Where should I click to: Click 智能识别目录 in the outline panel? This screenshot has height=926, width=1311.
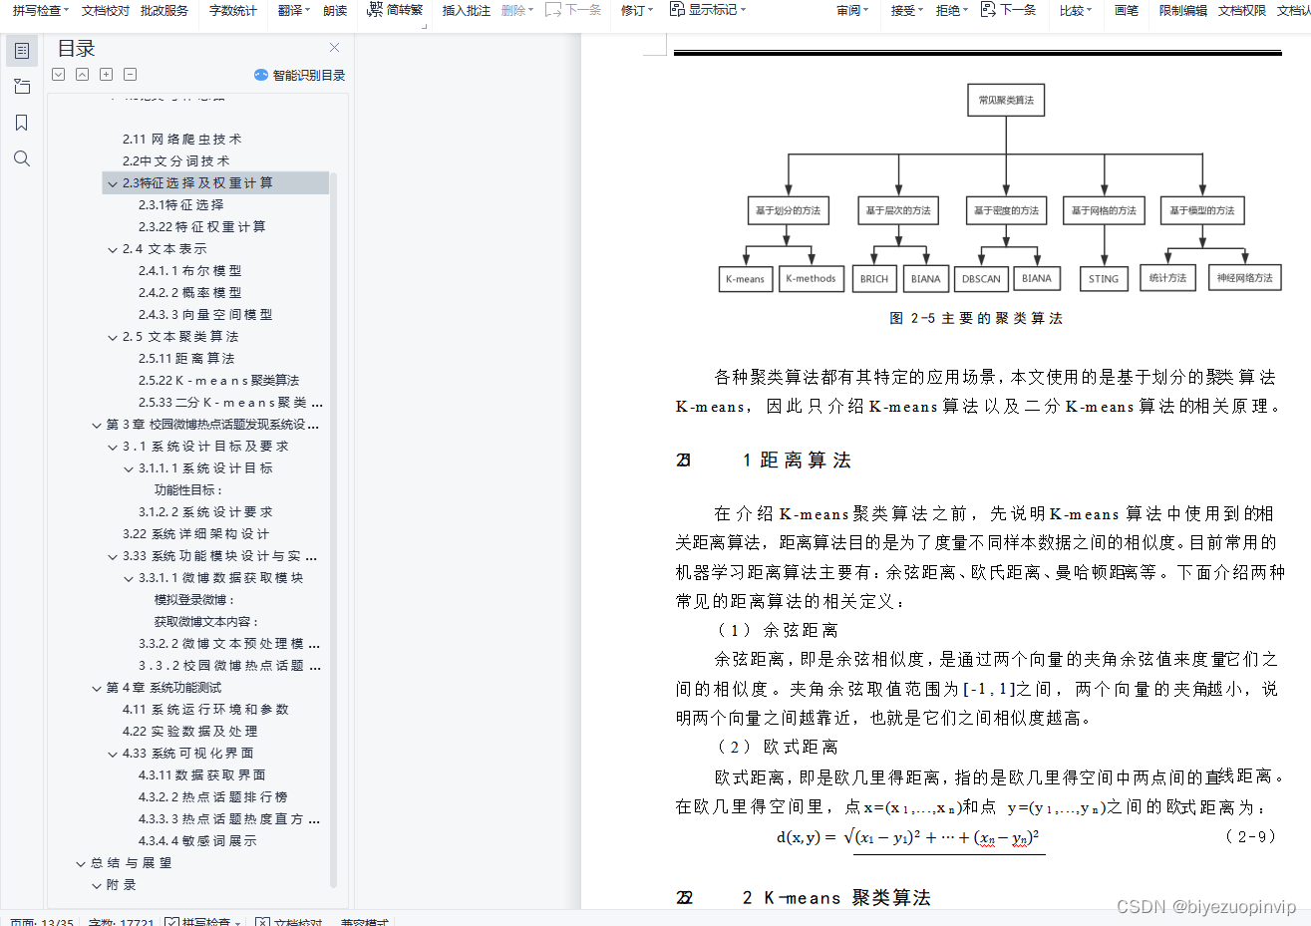pos(308,74)
